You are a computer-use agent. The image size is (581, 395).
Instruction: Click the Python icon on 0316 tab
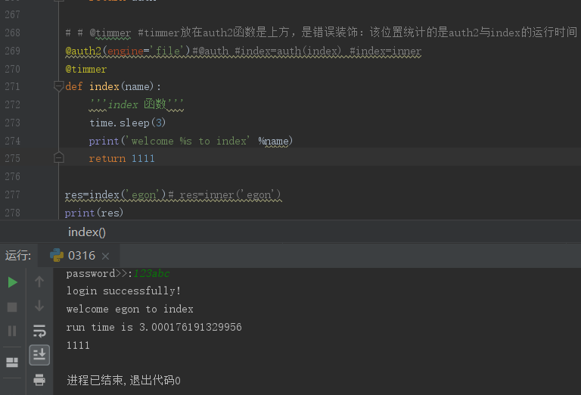(x=57, y=256)
